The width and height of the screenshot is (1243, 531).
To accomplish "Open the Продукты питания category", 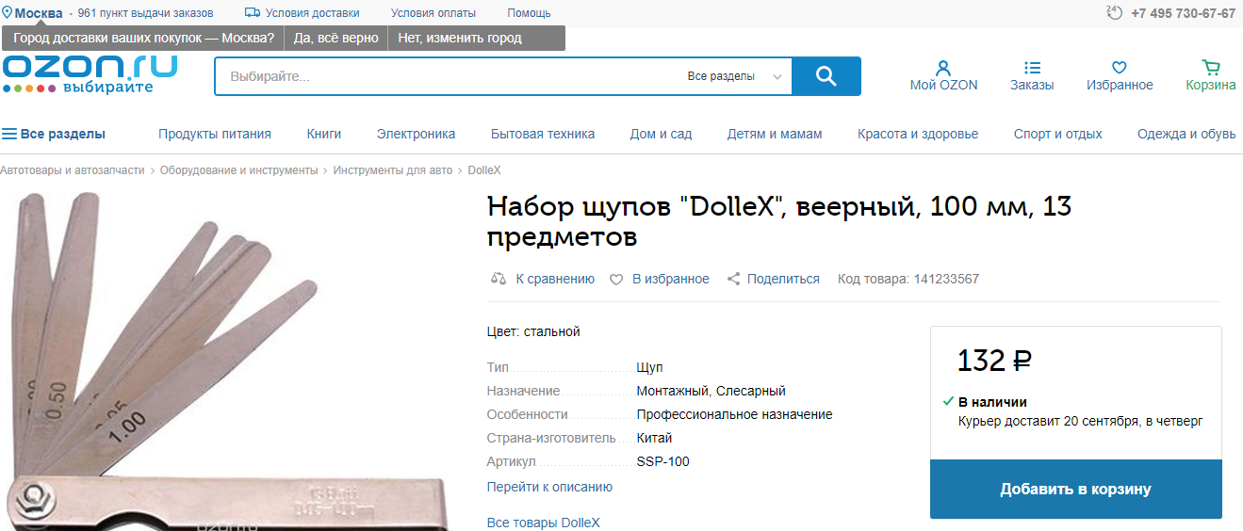I will (x=215, y=134).
